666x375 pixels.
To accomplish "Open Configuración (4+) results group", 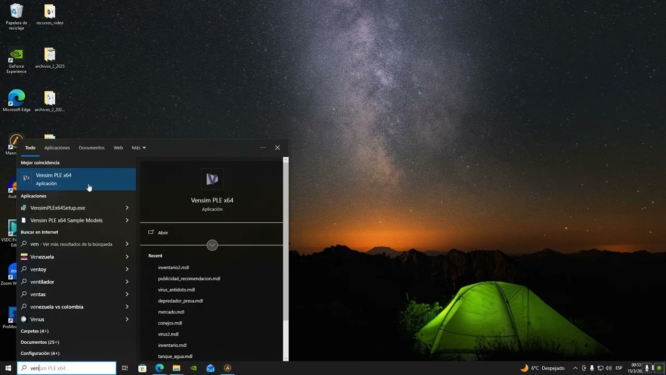I will click(x=40, y=353).
